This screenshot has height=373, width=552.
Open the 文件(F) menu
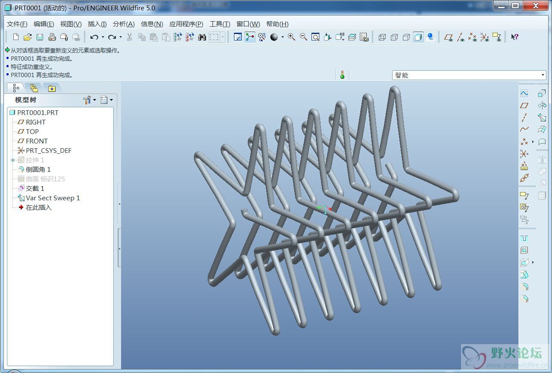(17, 24)
